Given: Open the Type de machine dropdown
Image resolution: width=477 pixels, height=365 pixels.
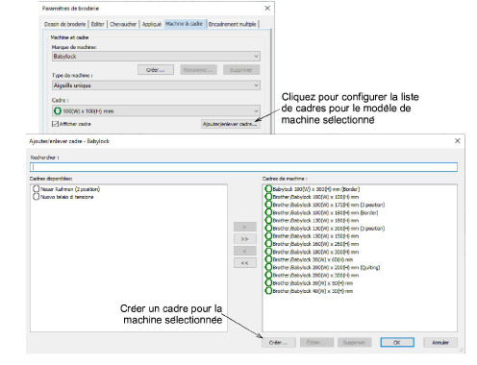Looking at the screenshot, I should 156,85.
